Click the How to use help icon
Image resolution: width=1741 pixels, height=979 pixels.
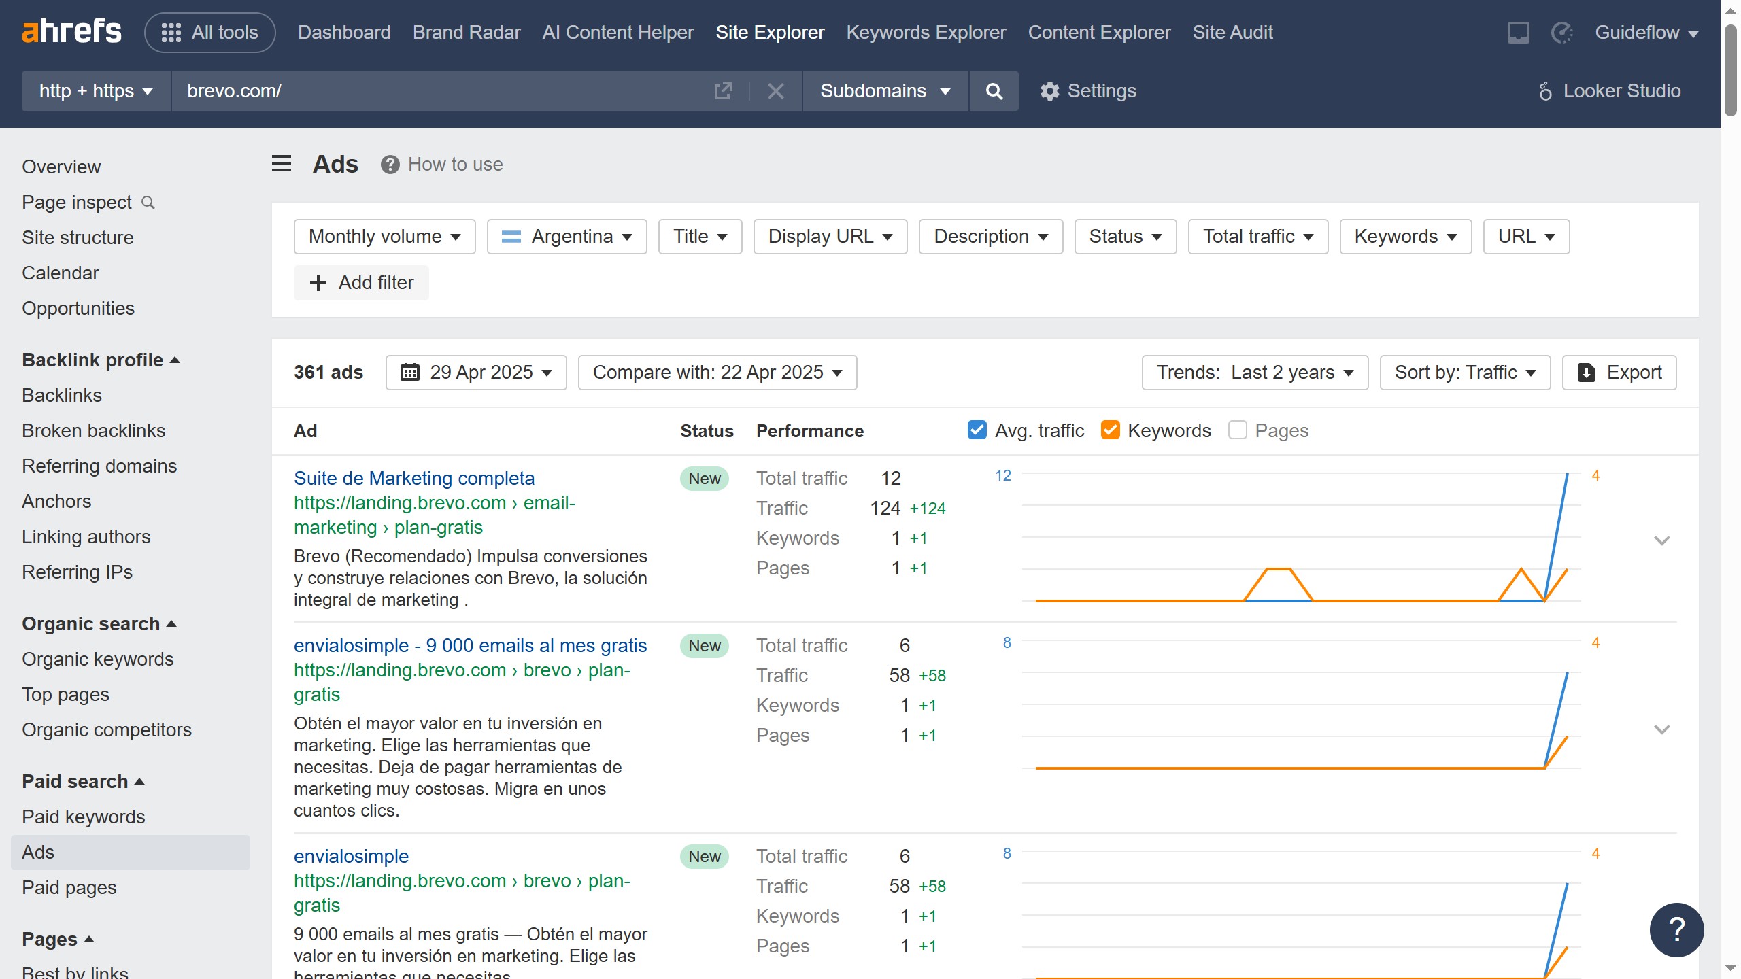(390, 165)
